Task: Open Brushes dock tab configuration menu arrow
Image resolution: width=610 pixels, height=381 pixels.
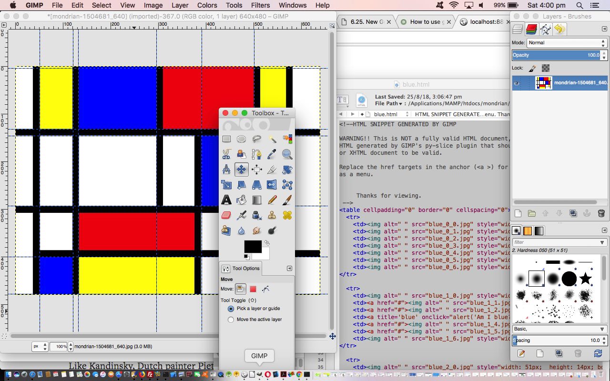Action: click(x=604, y=231)
